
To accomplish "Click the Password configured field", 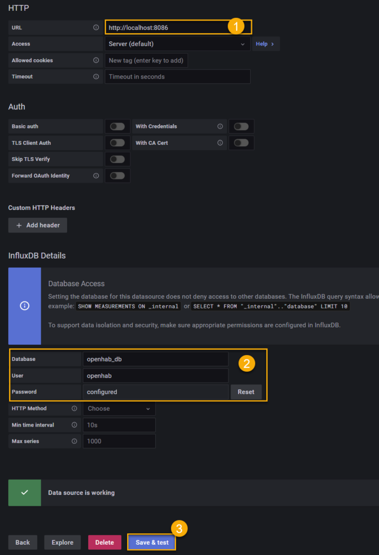I will (x=155, y=392).
